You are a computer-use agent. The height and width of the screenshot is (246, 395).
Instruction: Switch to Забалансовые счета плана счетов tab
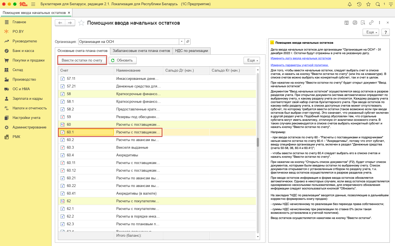tap(141, 51)
